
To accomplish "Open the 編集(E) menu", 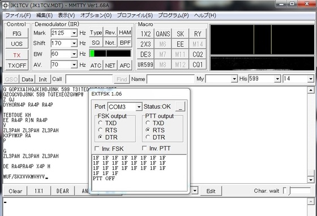I will click(45, 15).
